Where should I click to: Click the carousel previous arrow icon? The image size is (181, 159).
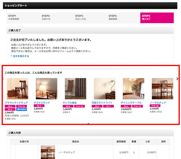(x=3, y=79)
